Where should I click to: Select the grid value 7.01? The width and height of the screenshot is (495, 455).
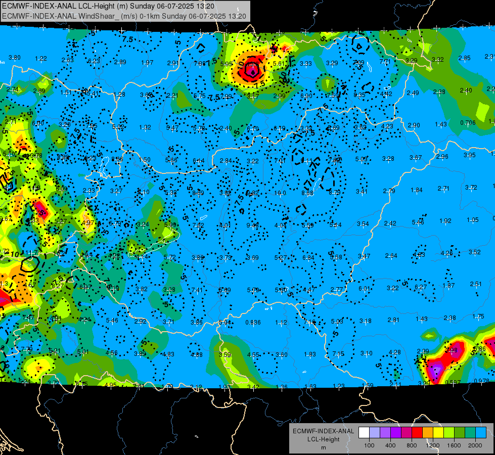(280, 161)
